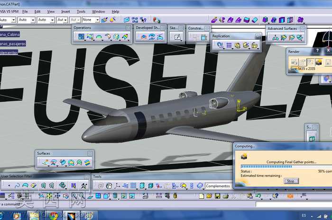Click the Save floppy disk icon
This screenshot has width=332, height=220.
(217, 196)
